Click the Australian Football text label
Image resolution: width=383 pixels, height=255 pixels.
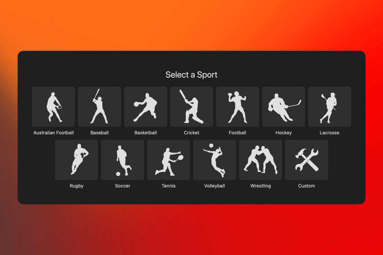point(54,133)
